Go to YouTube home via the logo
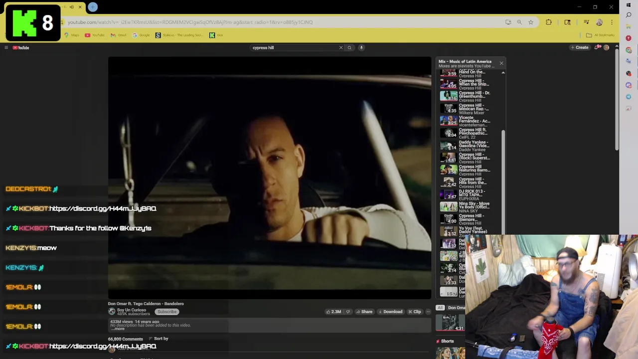 pyautogui.click(x=21, y=47)
